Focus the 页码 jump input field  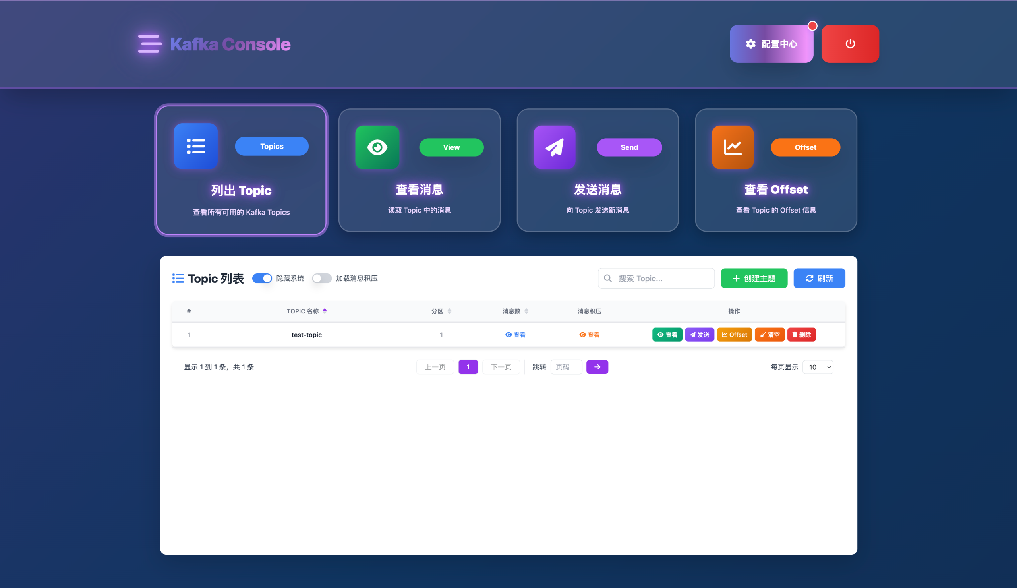point(566,367)
